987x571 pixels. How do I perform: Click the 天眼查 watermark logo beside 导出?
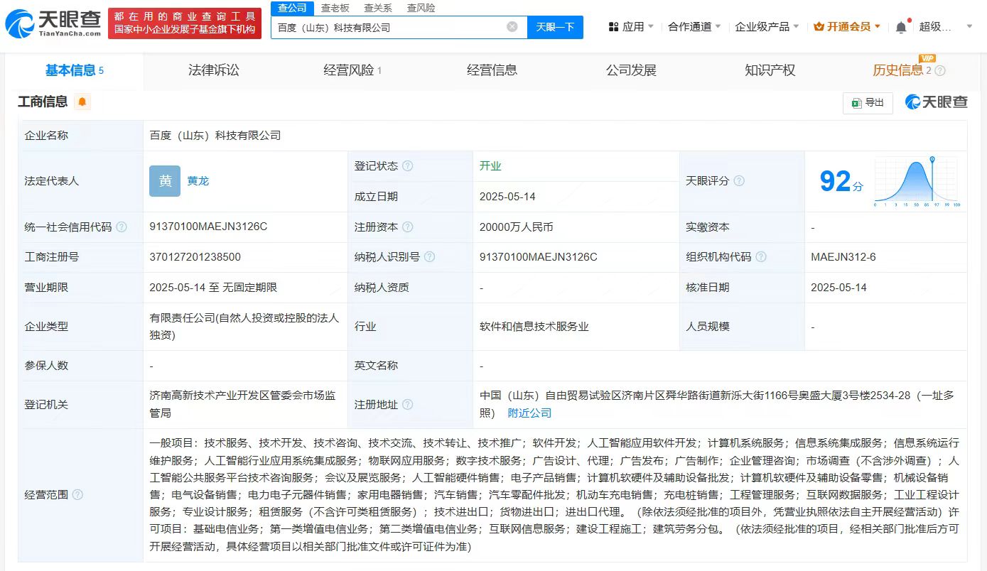point(937,102)
